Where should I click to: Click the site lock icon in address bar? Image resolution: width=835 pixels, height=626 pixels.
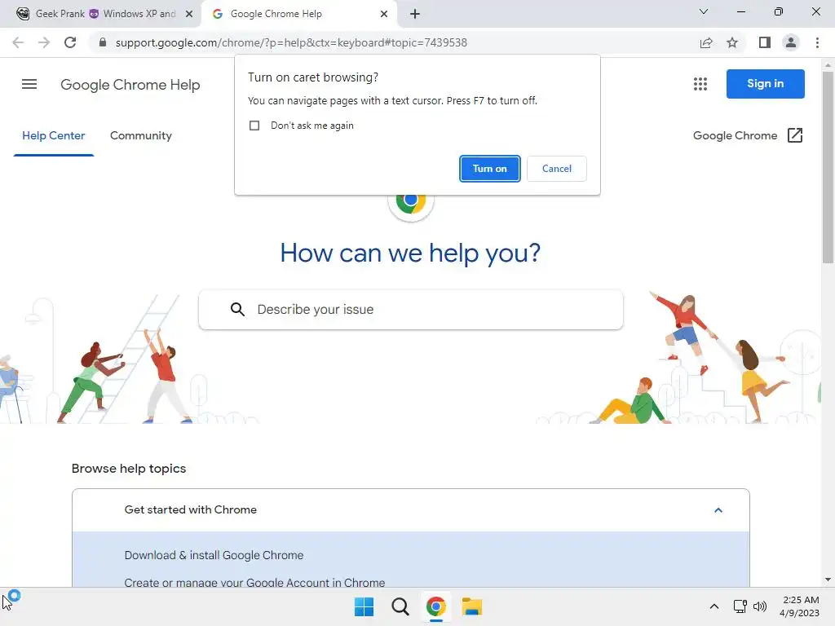click(103, 42)
